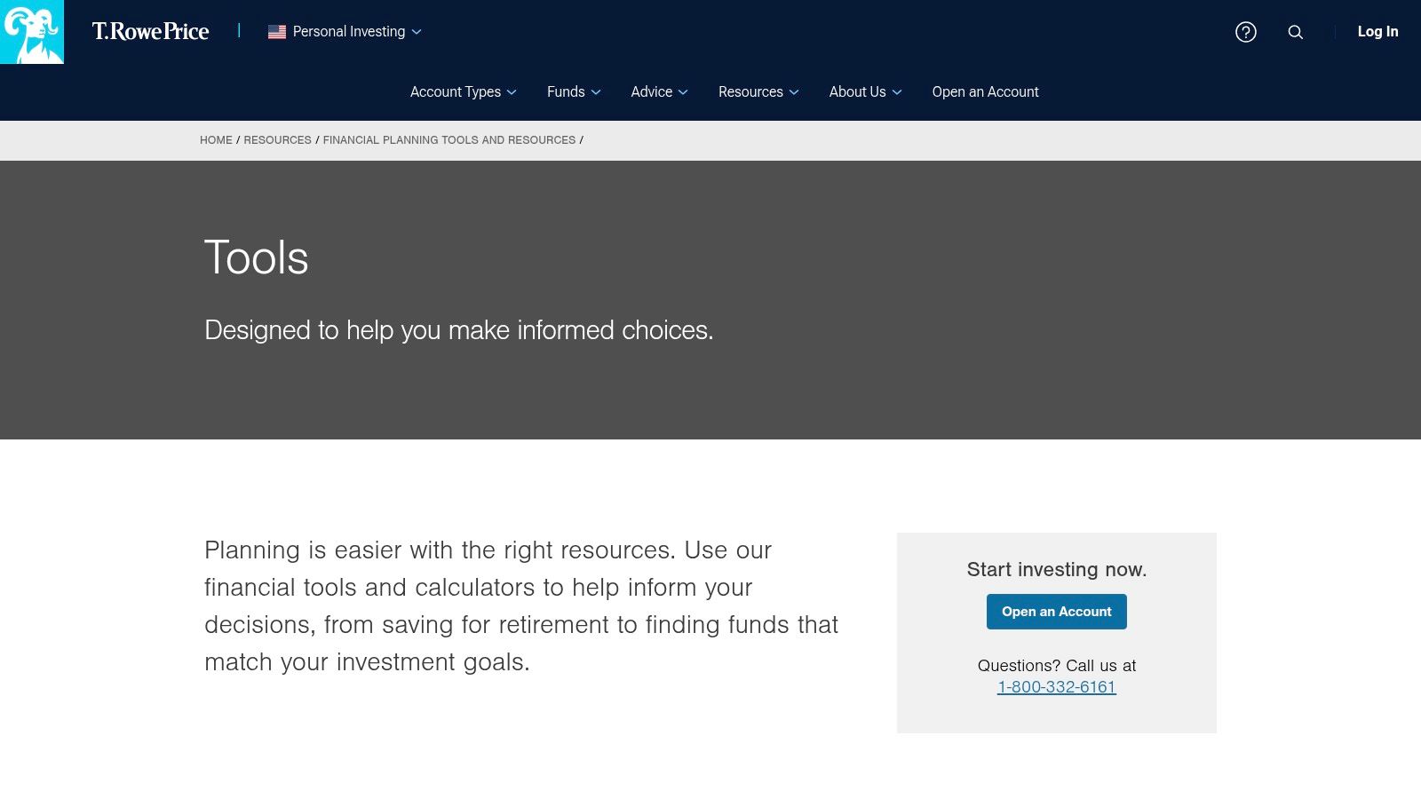Open the Resources menu
Screen dimensions: 1421x799
(x=750, y=92)
